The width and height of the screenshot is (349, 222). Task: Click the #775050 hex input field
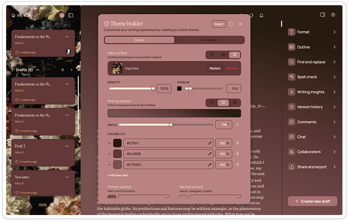(x=168, y=165)
